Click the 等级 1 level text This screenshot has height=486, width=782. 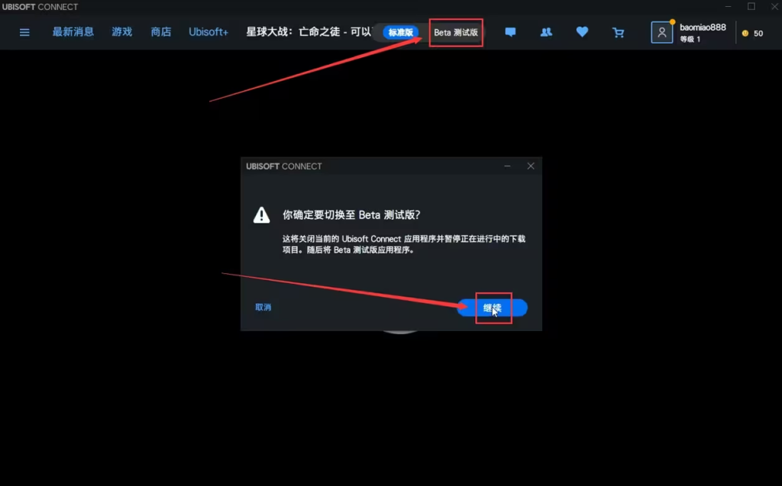690,40
